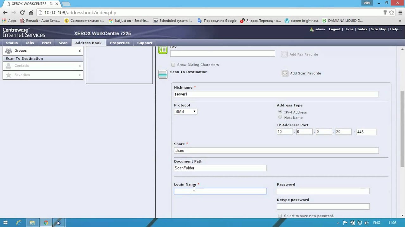Click the Fax number input field
This screenshot has width=405, height=227.
point(222,54)
